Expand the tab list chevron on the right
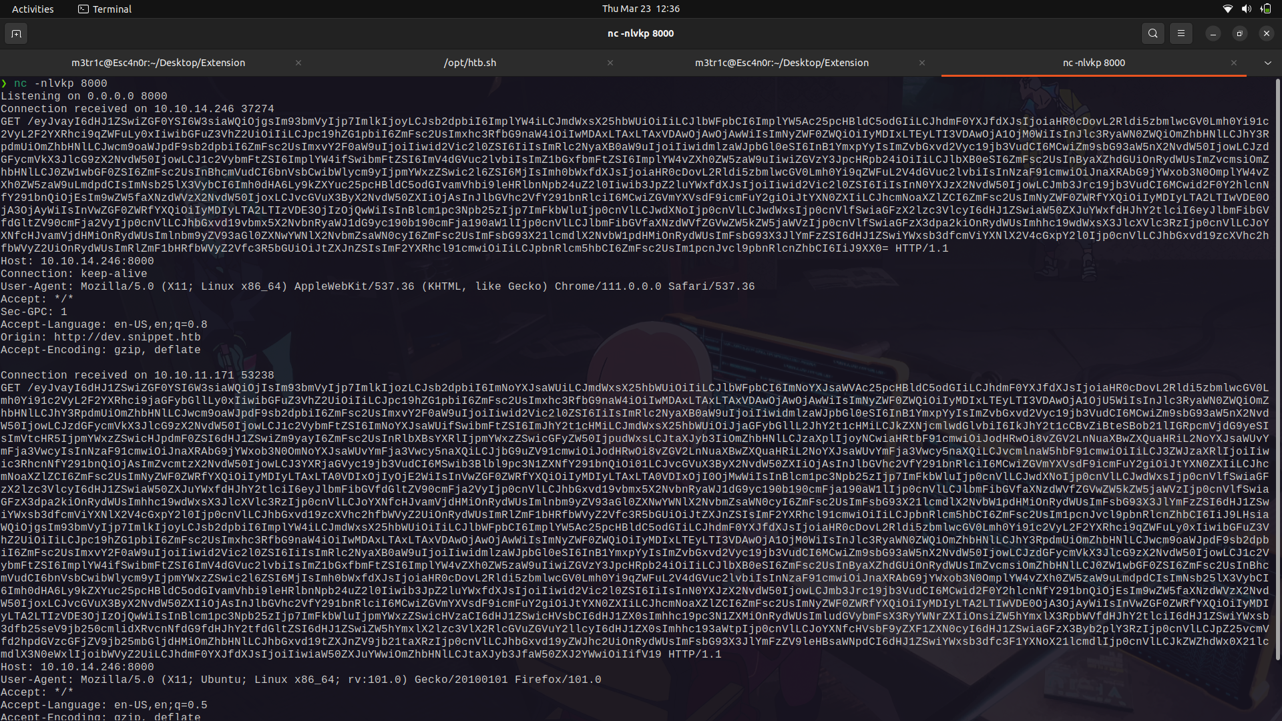Screen dimensions: 1282x721 (1267, 63)
